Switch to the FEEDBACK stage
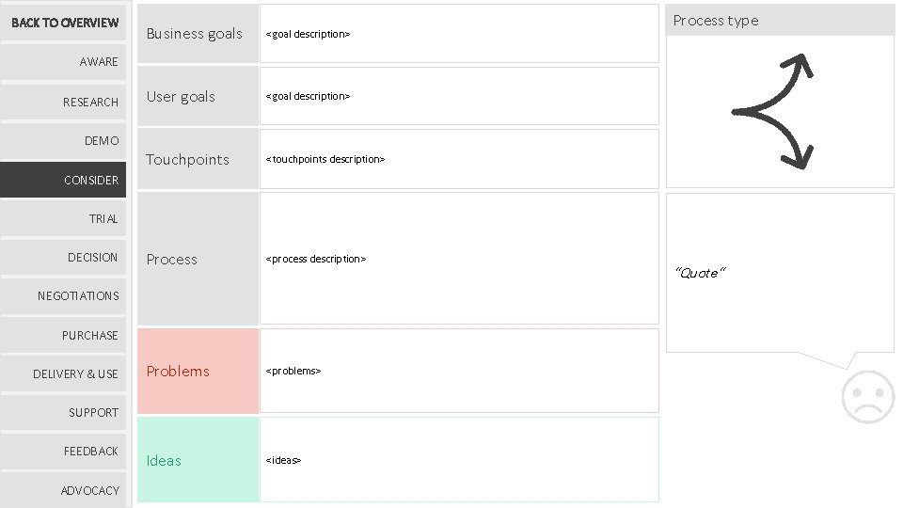 (x=65, y=452)
